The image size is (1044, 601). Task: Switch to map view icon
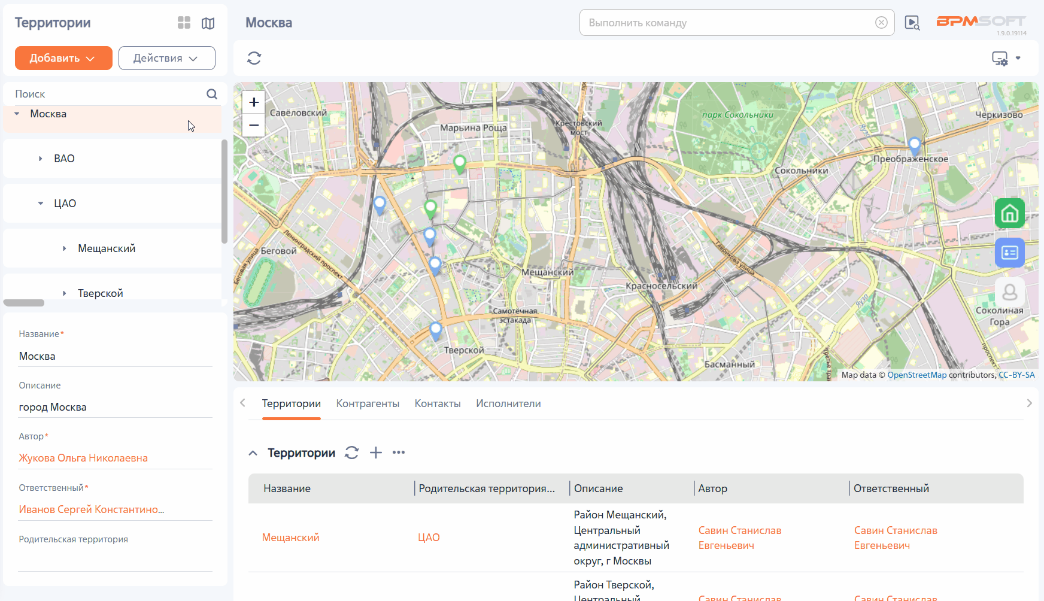tap(208, 23)
